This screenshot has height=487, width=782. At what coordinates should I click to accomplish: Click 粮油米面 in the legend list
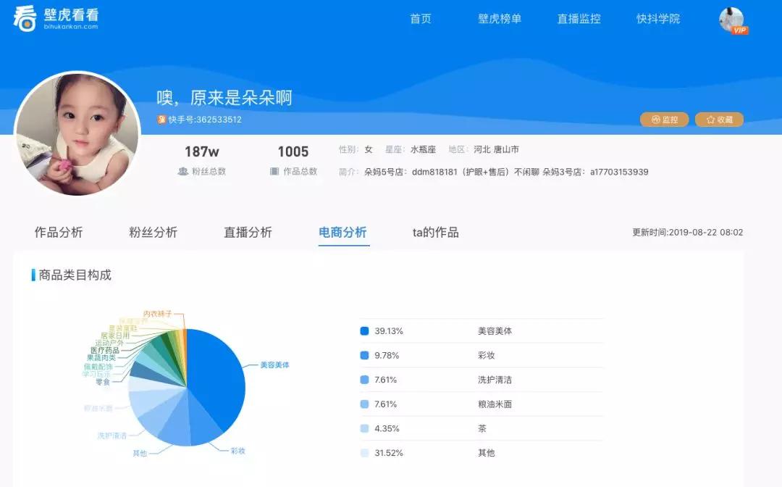[495, 404]
